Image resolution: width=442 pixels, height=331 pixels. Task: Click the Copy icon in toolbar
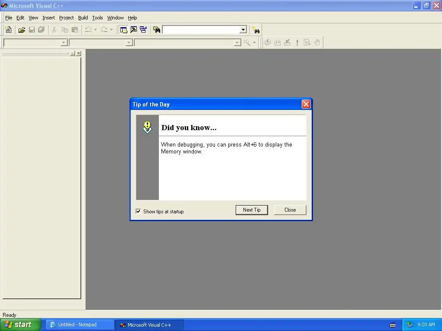click(65, 30)
